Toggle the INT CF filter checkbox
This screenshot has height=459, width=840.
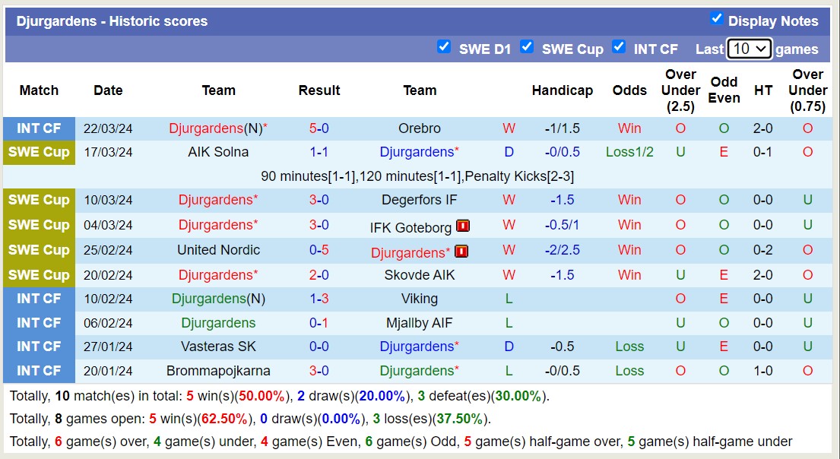click(x=619, y=47)
